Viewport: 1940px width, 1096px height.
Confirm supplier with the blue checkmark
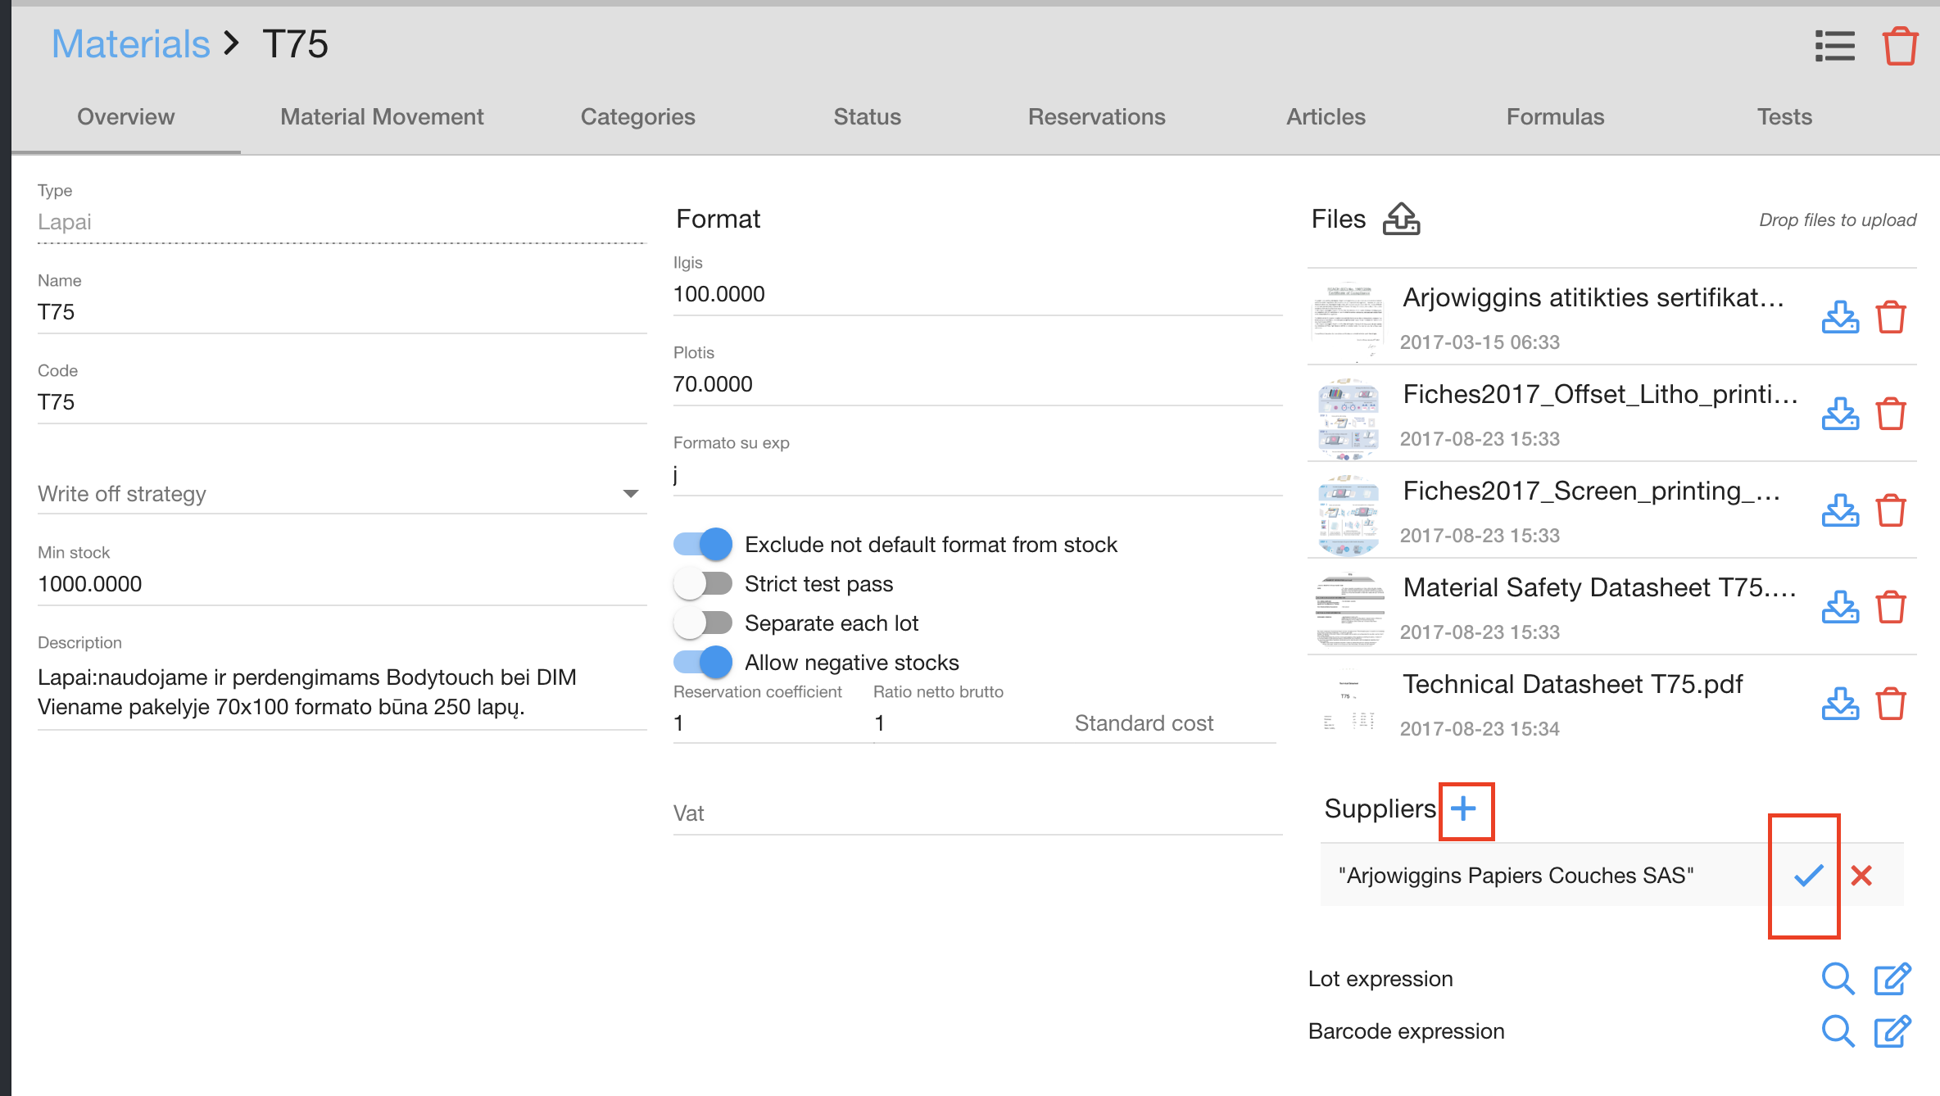click(1808, 876)
